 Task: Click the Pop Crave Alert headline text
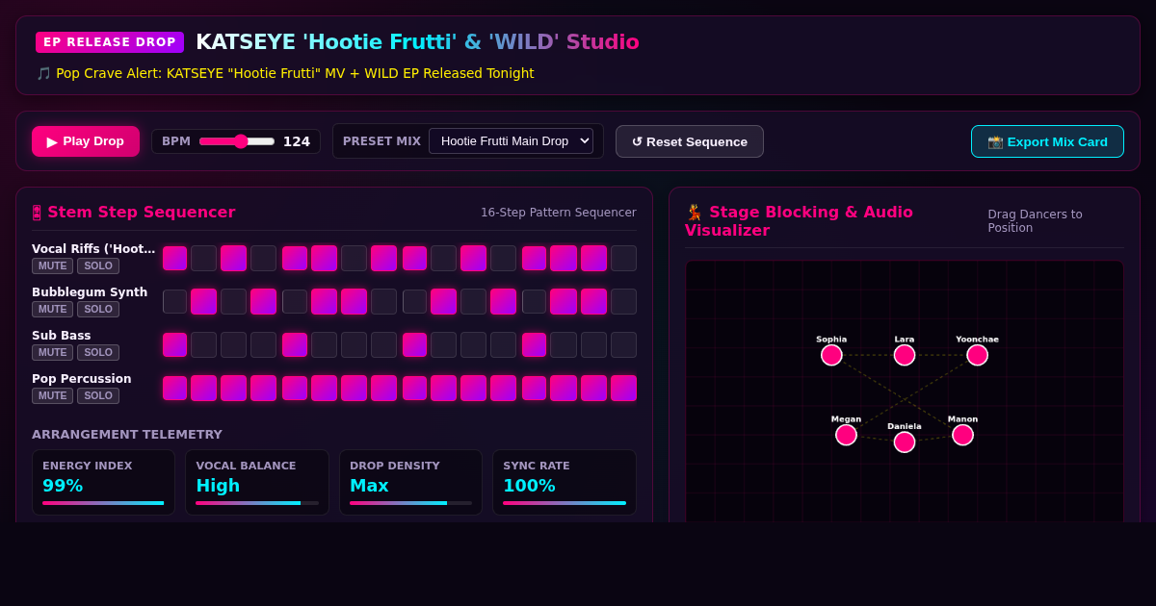click(285, 73)
